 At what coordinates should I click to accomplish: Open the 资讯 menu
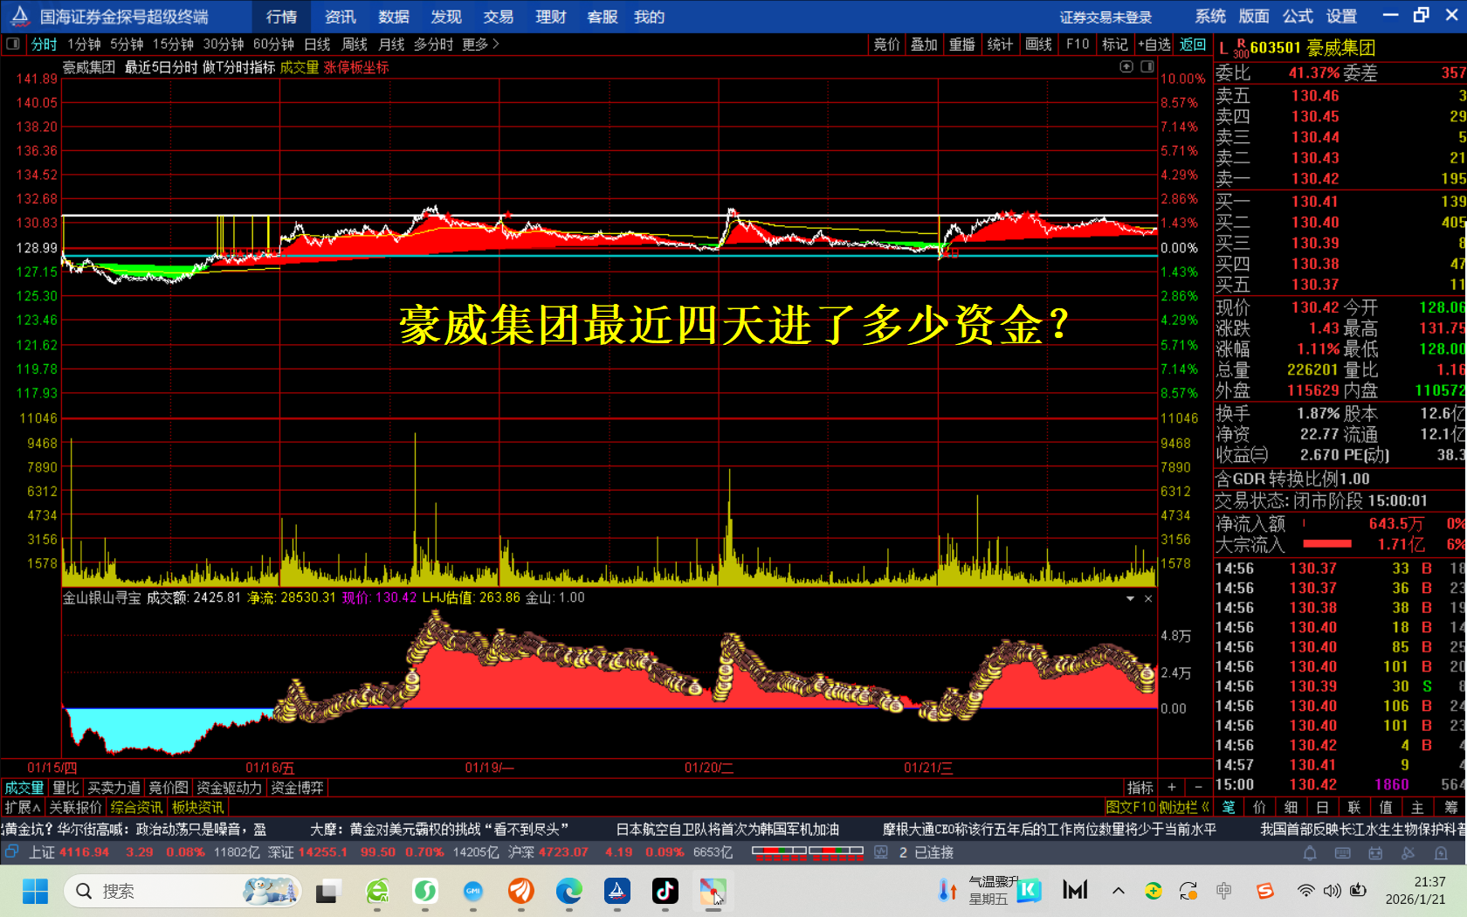click(341, 17)
